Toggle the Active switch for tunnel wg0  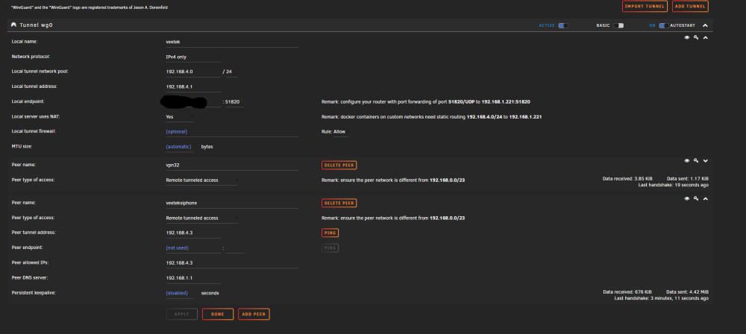click(563, 25)
